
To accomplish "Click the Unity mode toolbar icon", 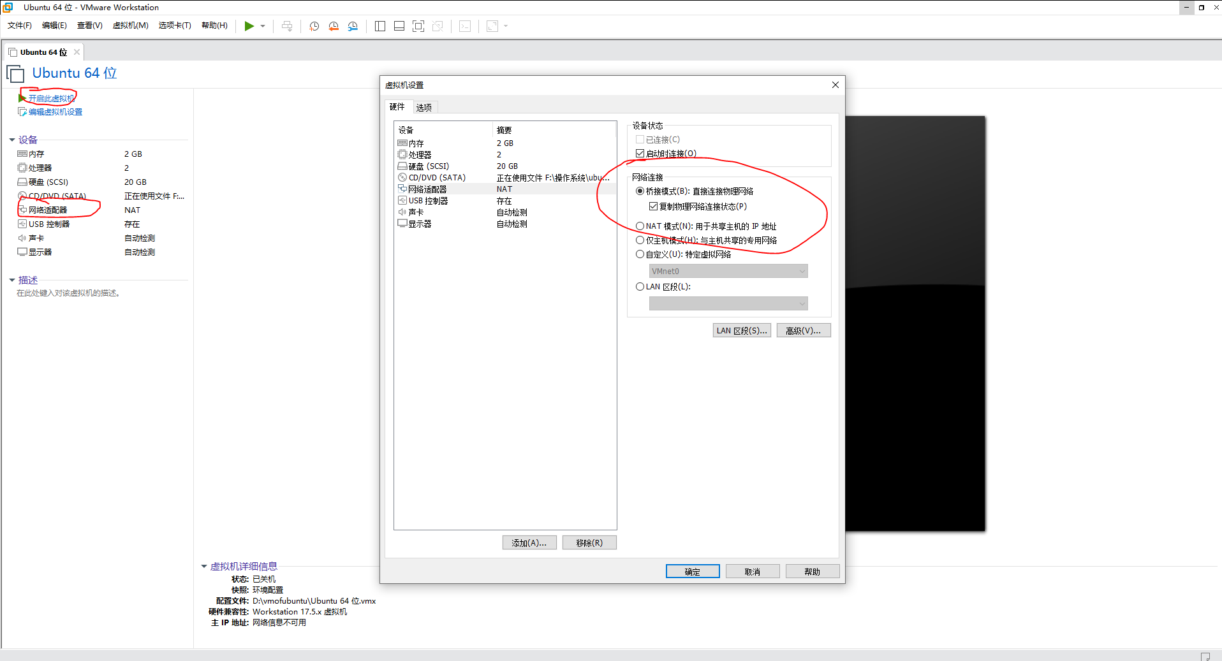I will tap(438, 26).
